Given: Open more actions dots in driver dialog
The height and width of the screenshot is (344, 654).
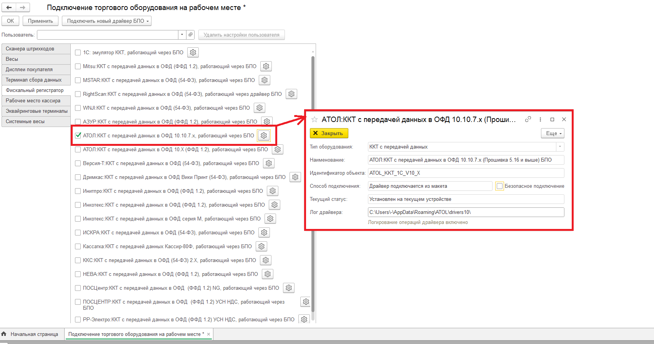Looking at the screenshot, I should click(540, 119).
